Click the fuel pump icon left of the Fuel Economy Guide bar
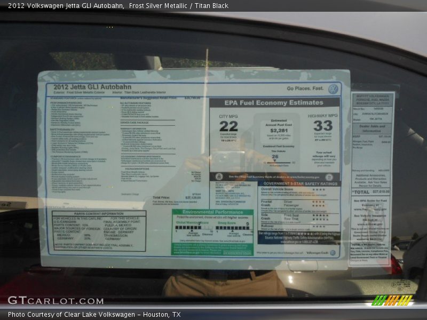Image resolution: width=427 pixels, height=320 pixels. (x=219, y=177)
